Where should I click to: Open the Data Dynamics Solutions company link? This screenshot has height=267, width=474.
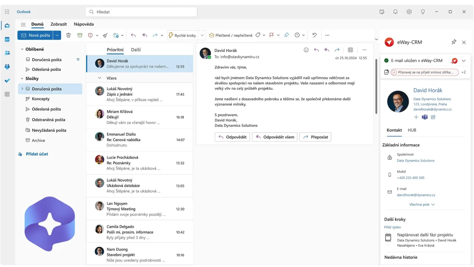pyautogui.click(x=415, y=161)
